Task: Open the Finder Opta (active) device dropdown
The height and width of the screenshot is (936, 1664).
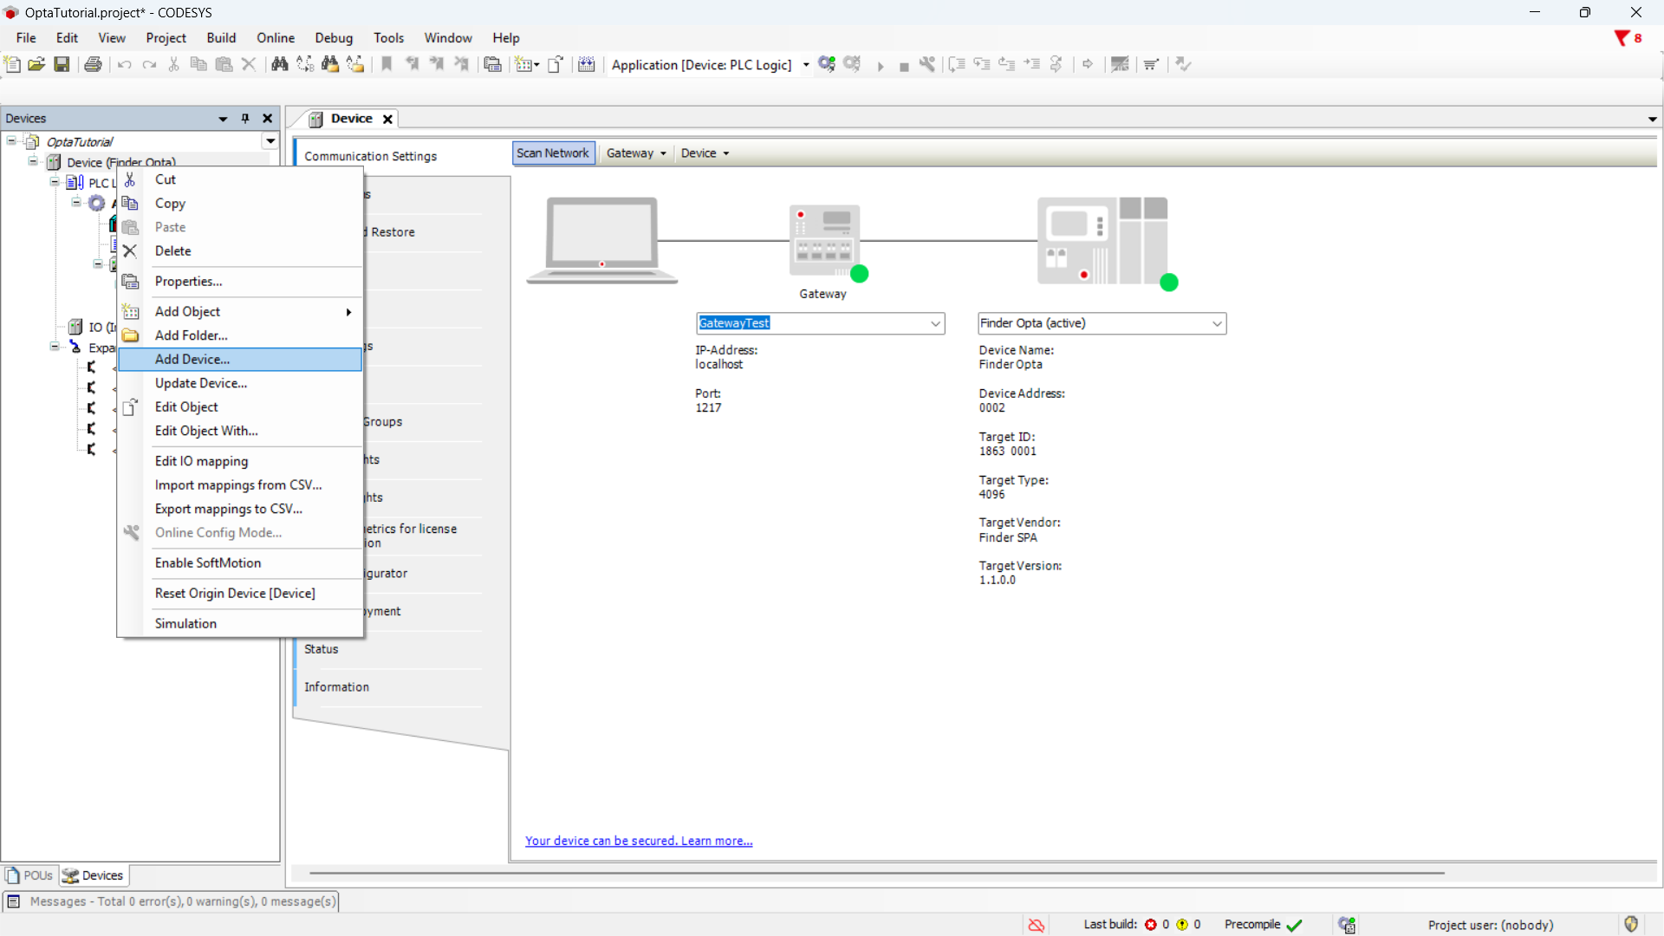Action: [1217, 323]
